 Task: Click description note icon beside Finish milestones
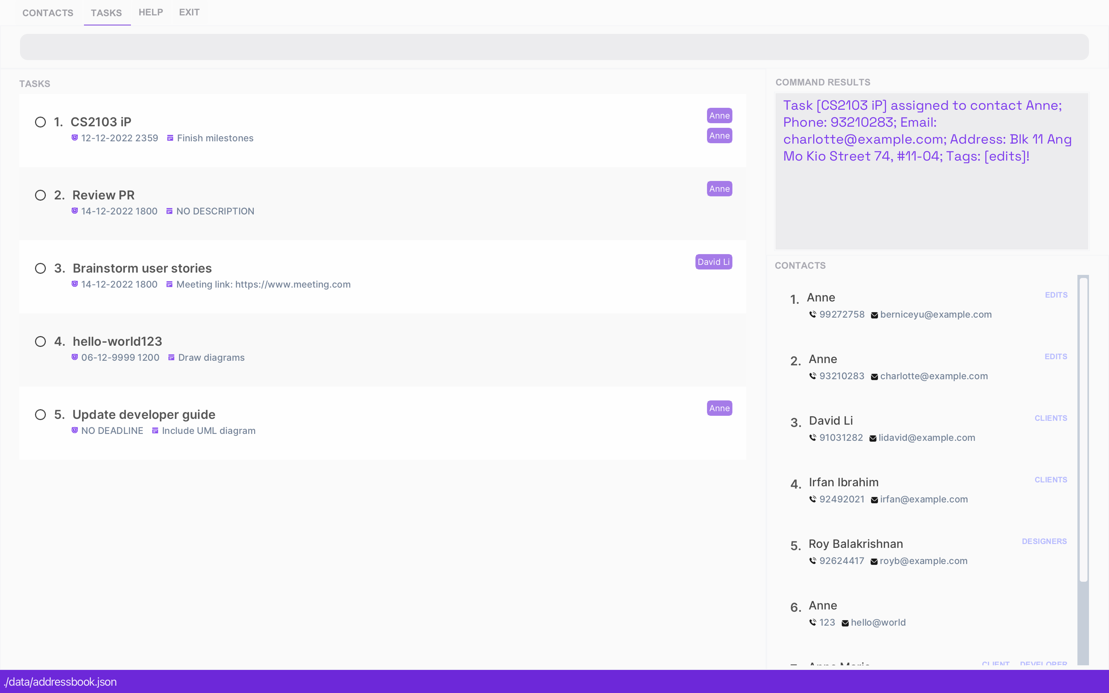coord(170,138)
